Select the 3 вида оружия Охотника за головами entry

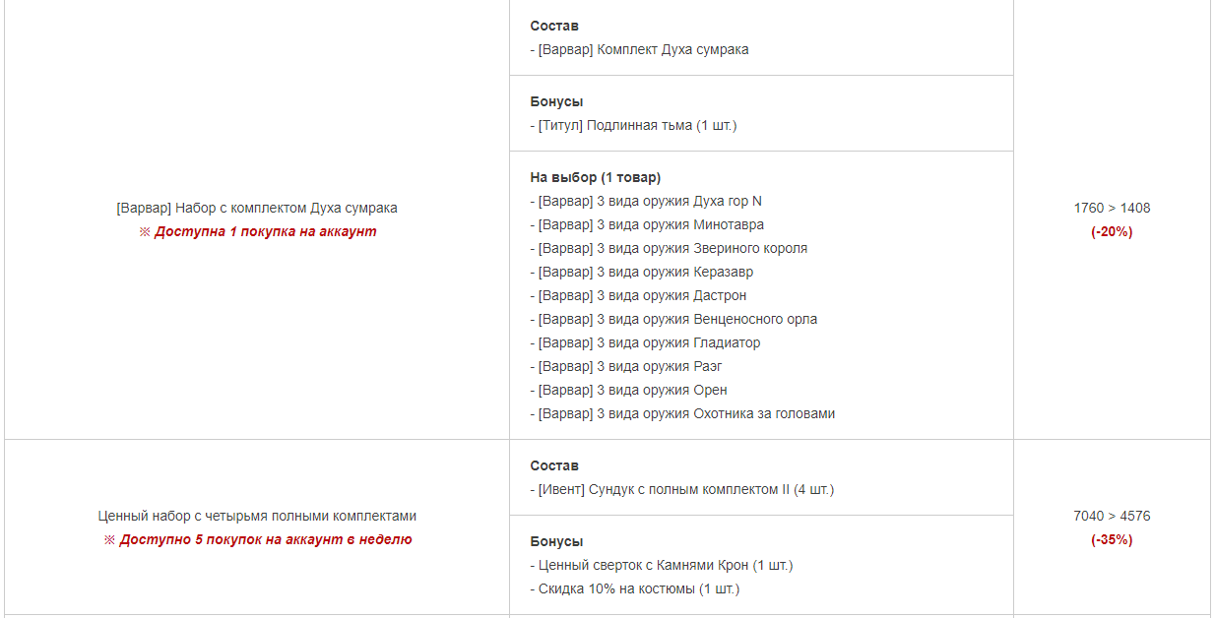coord(682,413)
